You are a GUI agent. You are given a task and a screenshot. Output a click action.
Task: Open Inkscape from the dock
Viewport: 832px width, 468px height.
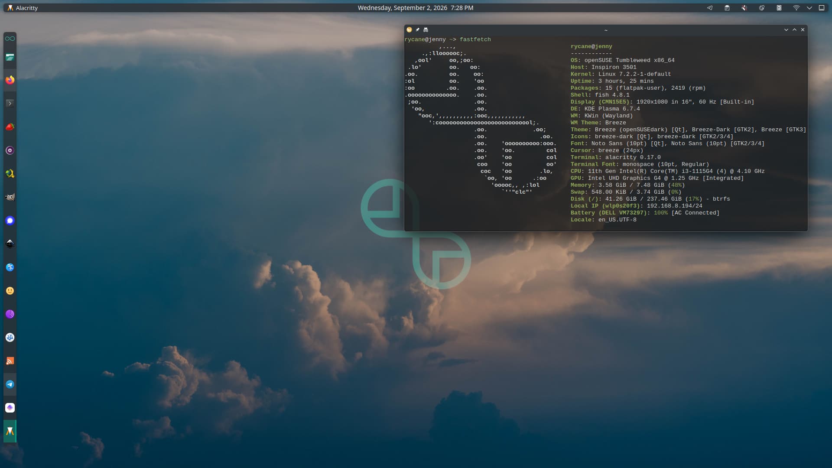(x=10, y=244)
